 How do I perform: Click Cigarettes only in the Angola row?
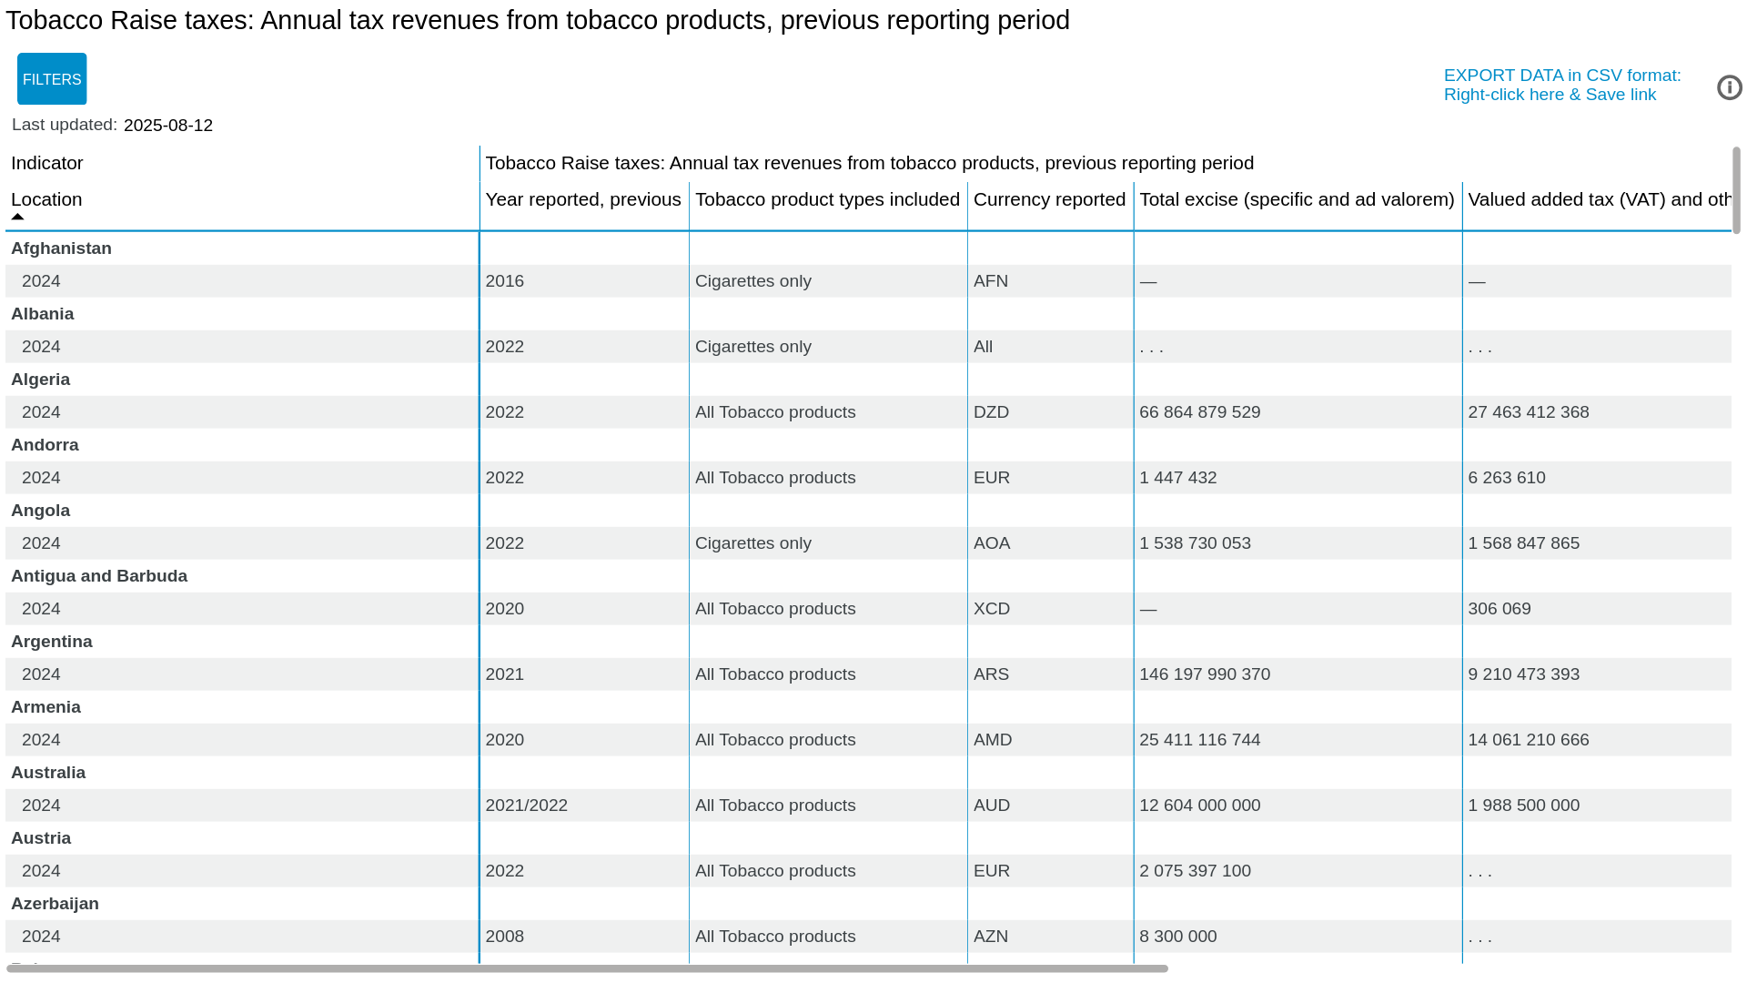tap(753, 543)
